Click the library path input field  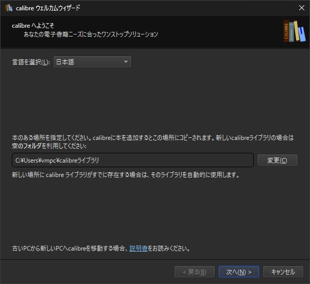(x=133, y=160)
